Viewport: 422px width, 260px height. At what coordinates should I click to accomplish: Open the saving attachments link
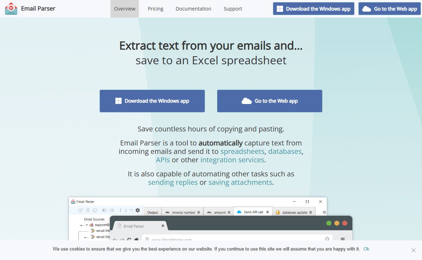point(240,182)
